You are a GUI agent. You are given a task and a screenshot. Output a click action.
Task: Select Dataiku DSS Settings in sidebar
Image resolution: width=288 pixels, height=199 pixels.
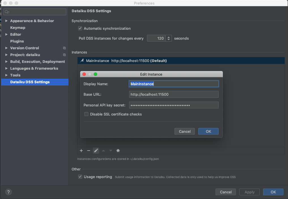click(35, 82)
